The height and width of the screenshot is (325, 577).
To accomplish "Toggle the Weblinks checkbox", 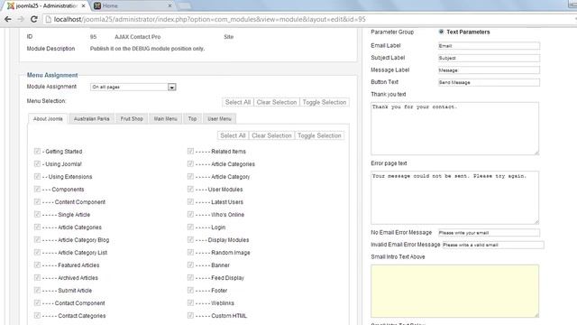I will pyautogui.click(x=190, y=302).
